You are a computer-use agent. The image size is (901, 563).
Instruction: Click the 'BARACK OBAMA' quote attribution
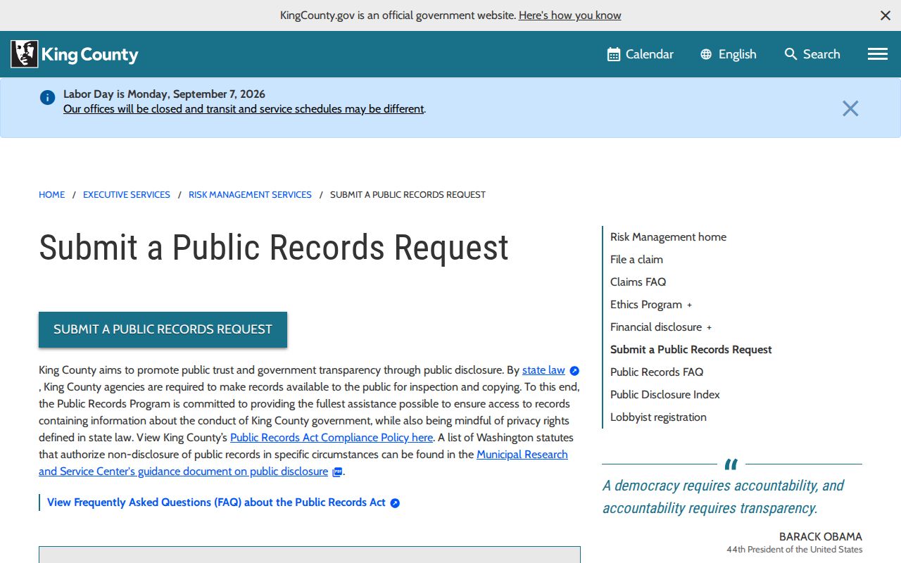click(821, 537)
